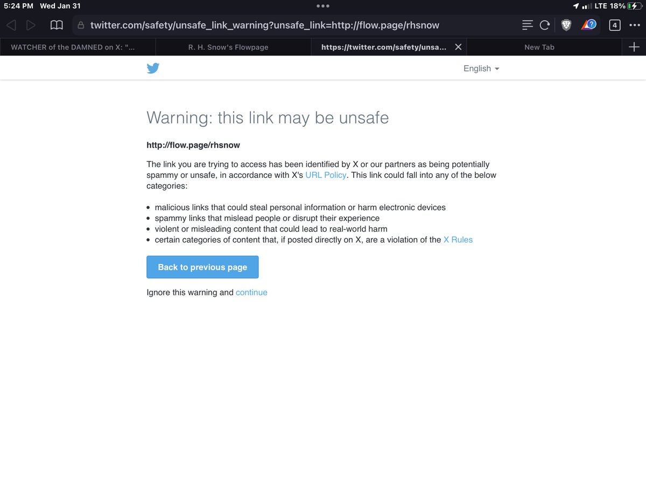This screenshot has height=485, width=646.
Task: Click the malicious links bullet text
Action: point(300,207)
